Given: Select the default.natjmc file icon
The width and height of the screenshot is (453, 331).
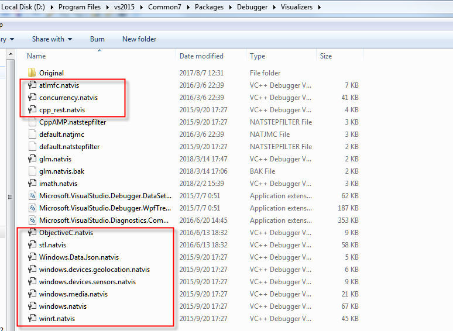Looking at the screenshot, I should (32, 135).
